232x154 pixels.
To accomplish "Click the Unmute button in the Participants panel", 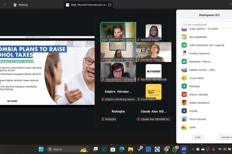I will (x=226, y=137).
